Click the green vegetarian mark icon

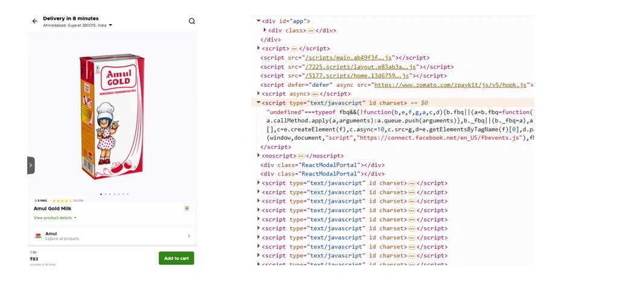coord(187,209)
